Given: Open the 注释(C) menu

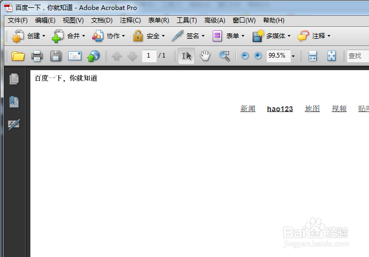Looking at the screenshot, I should coord(130,20).
